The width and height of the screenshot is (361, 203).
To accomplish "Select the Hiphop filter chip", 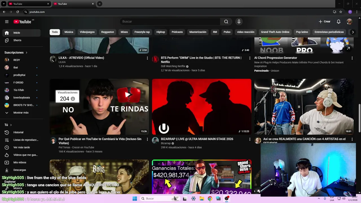I will (x=161, y=32).
